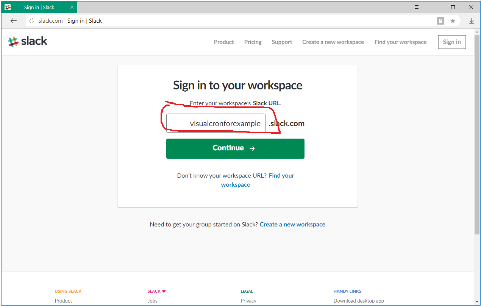Image resolution: width=481 pixels, height=306 pixels.
Task: Open downloads via the download arrow icon
Action: (472, 21)
